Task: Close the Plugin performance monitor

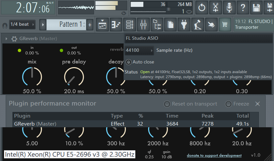Action: (258, 104)
